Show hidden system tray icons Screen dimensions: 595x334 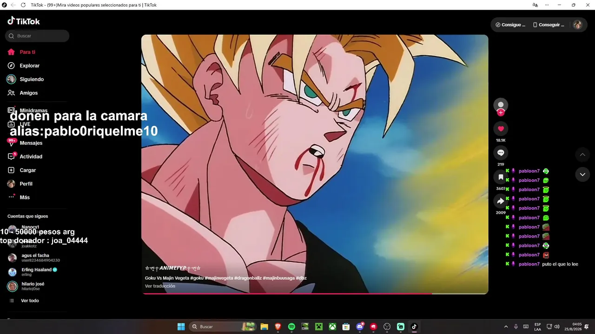pos(506,327)
